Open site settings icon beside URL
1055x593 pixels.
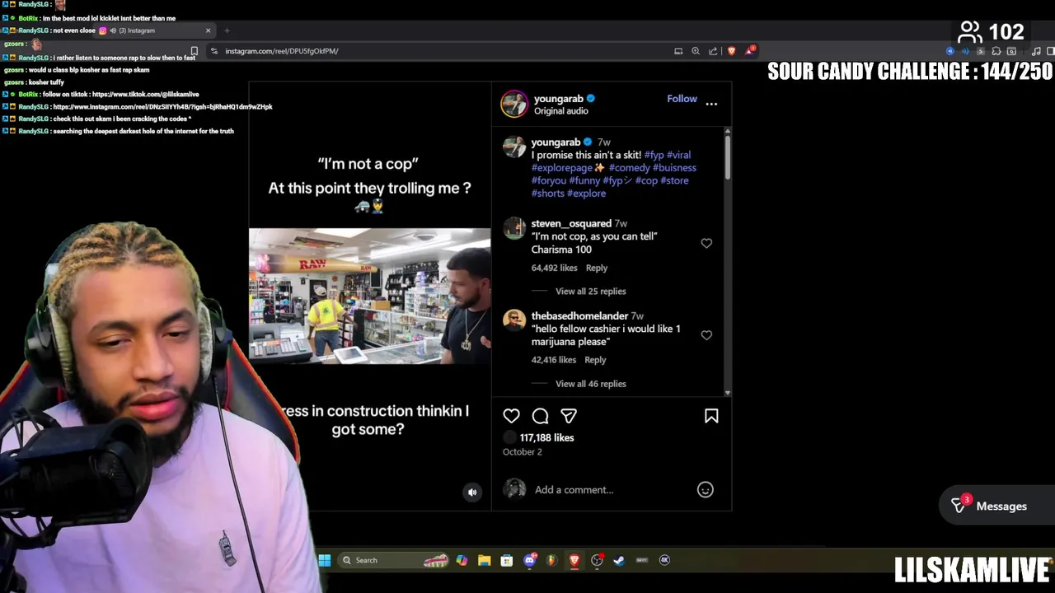[x=214, y=51]
